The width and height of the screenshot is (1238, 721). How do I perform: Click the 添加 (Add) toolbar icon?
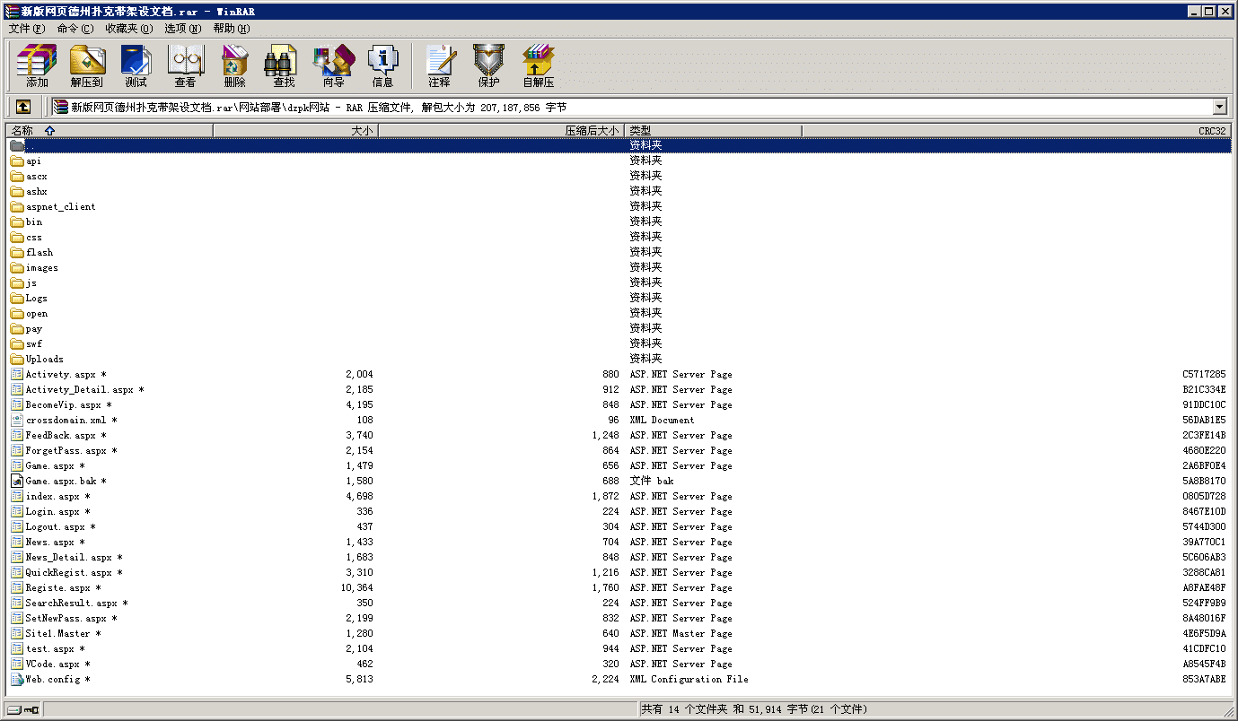(x=37, y=66)
